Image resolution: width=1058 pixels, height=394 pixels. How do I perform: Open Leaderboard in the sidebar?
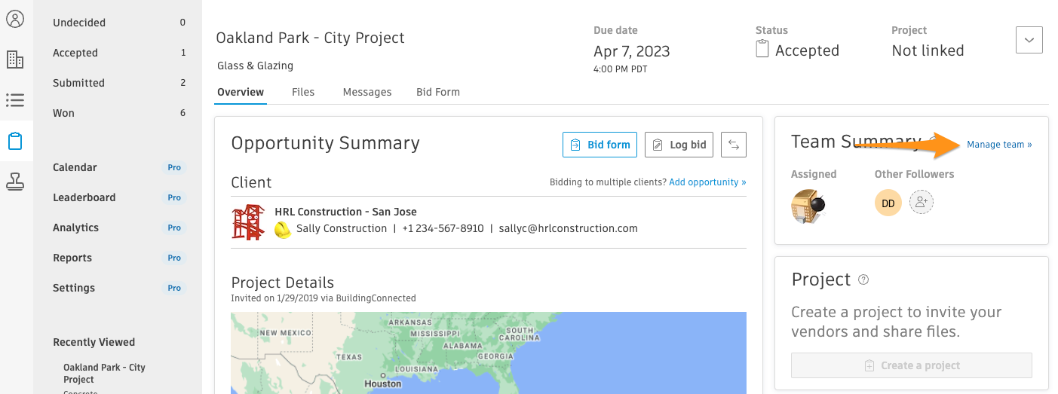[x=119, y=197]
